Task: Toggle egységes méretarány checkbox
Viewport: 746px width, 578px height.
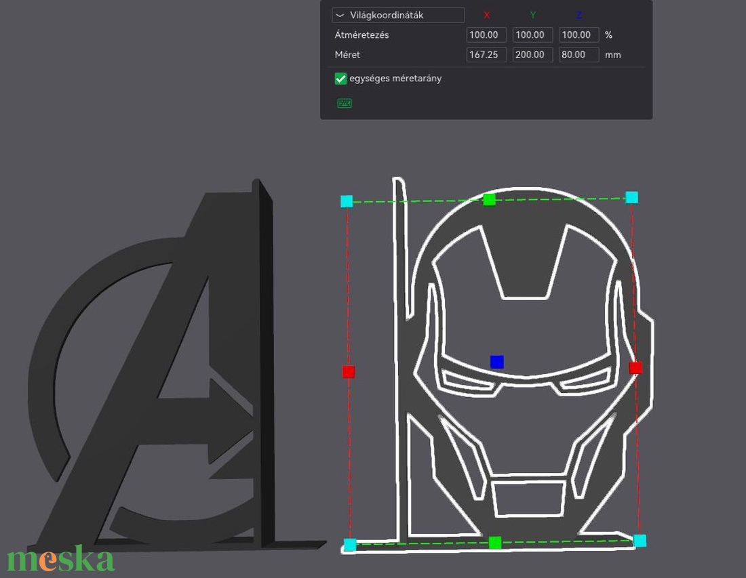Action: coord(340,79)
